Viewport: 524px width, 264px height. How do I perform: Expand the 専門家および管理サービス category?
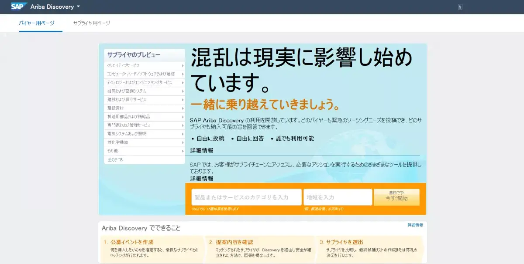145,125
